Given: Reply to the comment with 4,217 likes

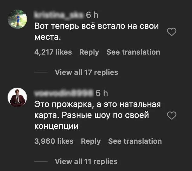Looking at the screenshot, I should 89,52.
